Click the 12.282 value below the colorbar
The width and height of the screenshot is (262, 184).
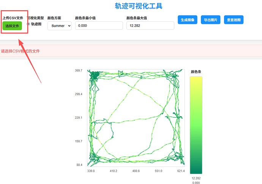point(196,178)
